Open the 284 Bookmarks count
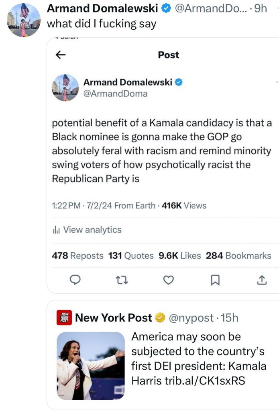 [x=238, y=256]
